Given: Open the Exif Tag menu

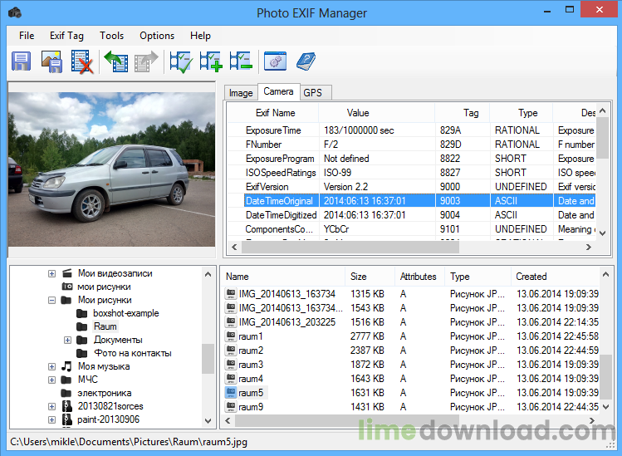Looking at the screenshot, I should pos(66,36).
